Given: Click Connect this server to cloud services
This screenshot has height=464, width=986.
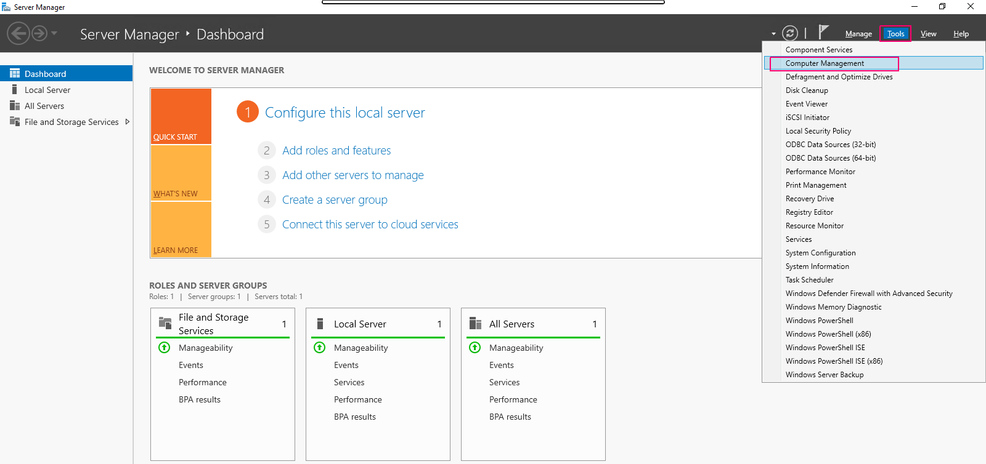Looking at the screenshot, I should (x=370, y=225).
